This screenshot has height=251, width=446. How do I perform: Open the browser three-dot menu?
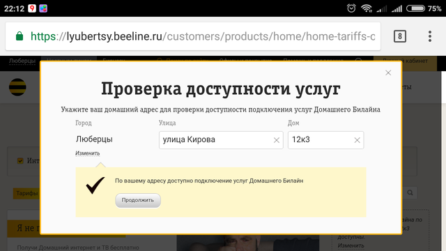[x=430, y=36]
